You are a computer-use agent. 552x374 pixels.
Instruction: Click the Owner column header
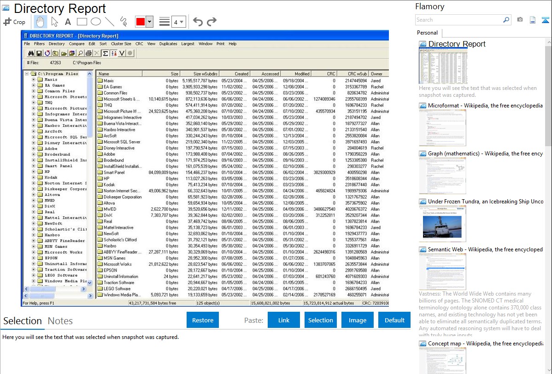[x=379, y=74]
